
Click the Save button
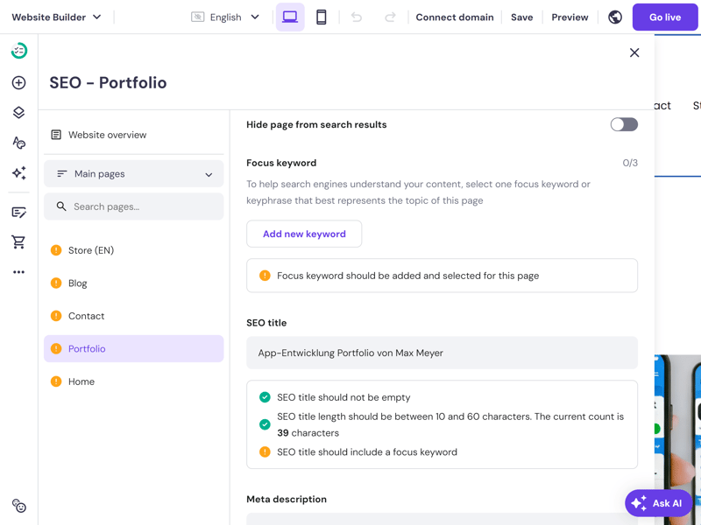tap(521, 17)
